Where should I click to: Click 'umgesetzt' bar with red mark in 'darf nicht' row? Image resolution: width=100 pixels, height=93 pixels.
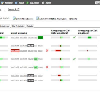(88, 51)
